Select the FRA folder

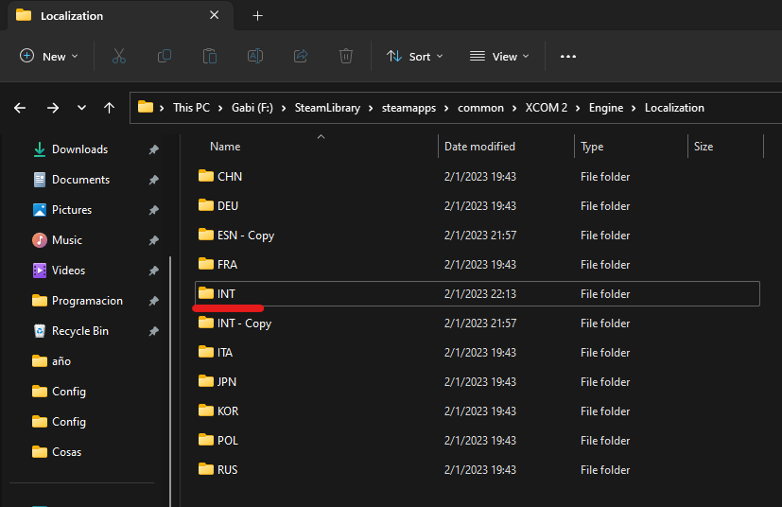coord(478,265)
